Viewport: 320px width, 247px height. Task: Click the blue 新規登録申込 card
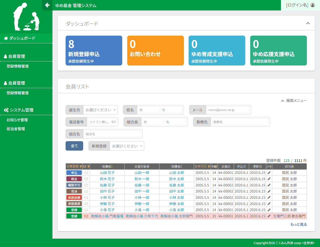click(x=94, y=51)
